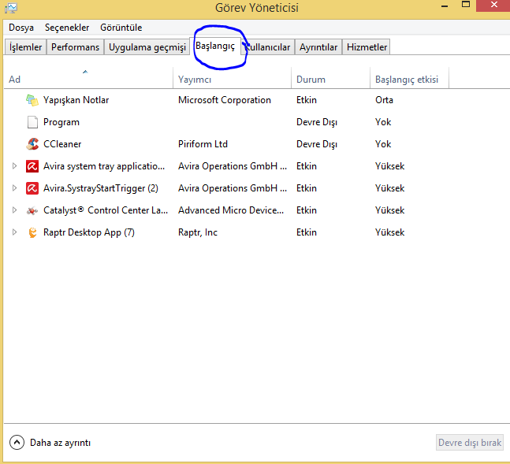Image resolution: width=510 pixels, height=464 pixels.
Task: Click the Catalyst Control Center icon
Action: 32,210
